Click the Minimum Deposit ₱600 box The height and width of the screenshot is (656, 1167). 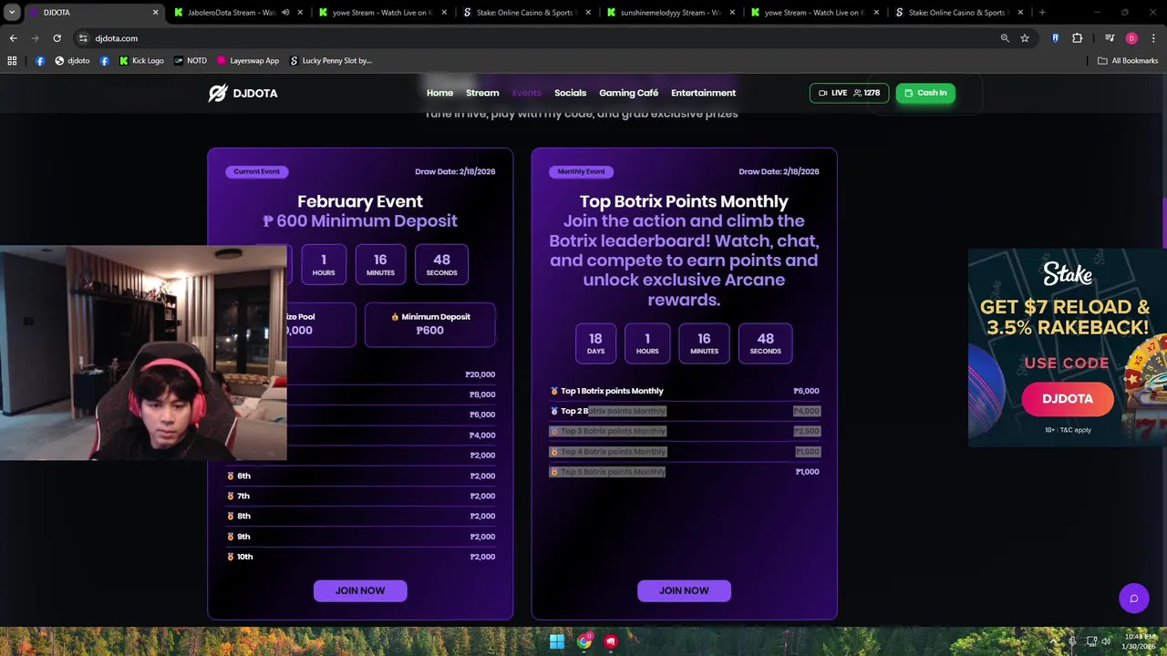[429, 324]
